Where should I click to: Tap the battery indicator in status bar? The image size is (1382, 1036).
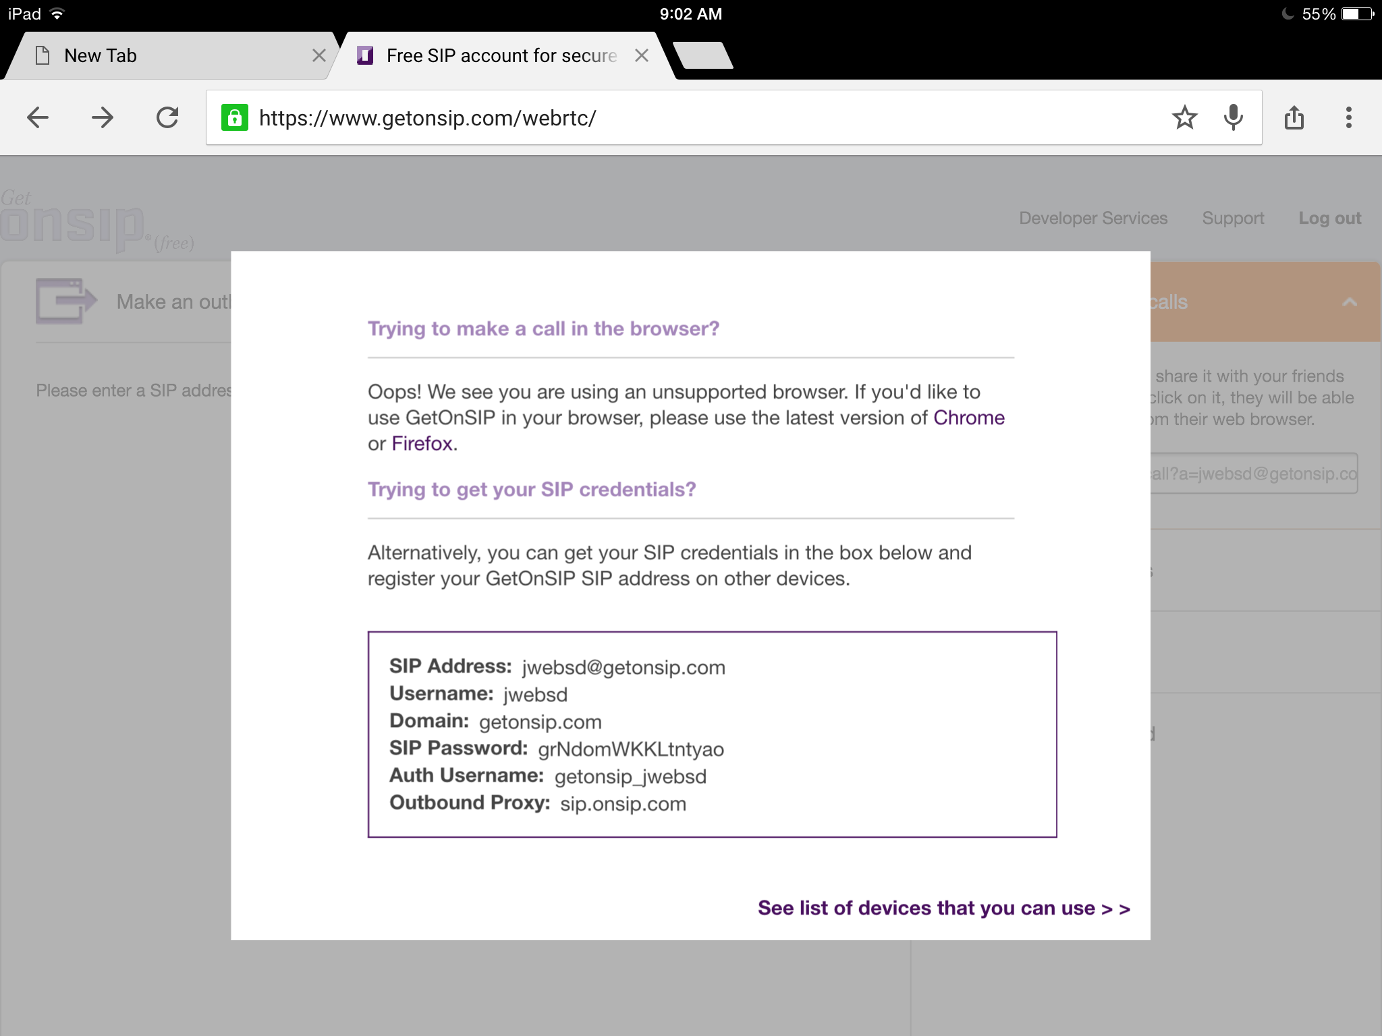(x=1358, y=14)
